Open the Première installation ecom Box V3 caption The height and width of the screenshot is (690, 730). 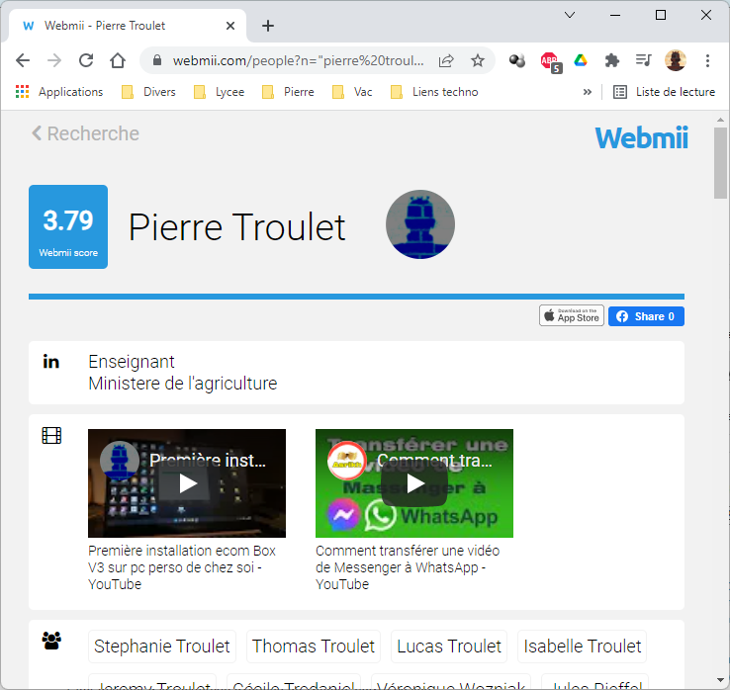182,567
